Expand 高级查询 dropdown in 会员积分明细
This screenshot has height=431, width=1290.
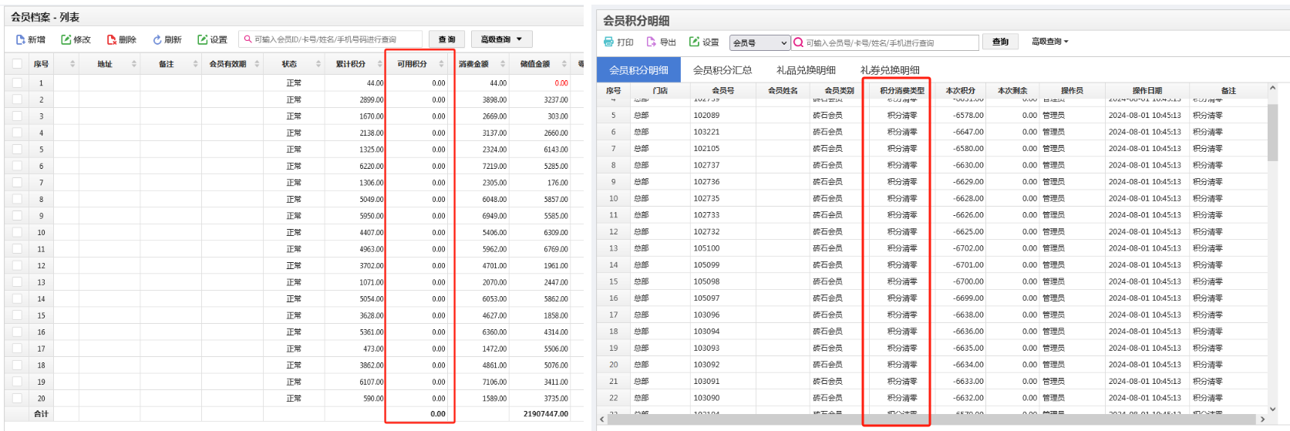(x=1049, y=42)
